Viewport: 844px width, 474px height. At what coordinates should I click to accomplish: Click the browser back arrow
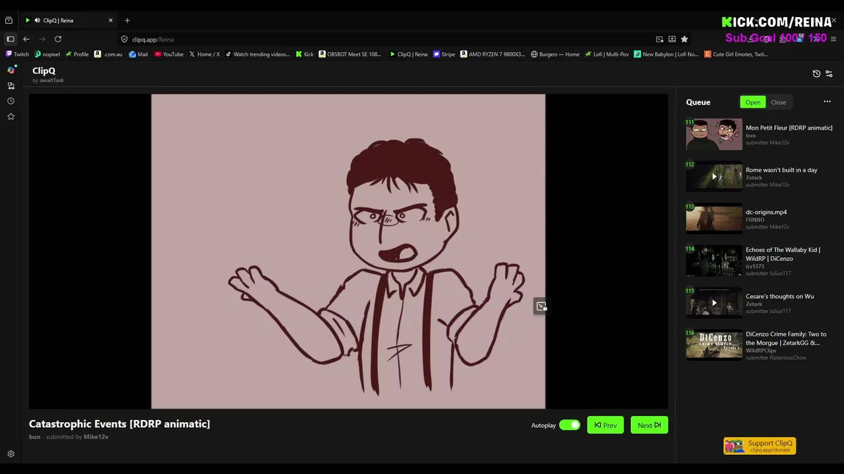pos(26,39)
